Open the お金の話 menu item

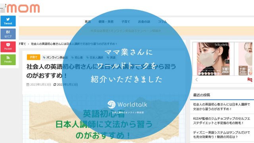(144, 21)
